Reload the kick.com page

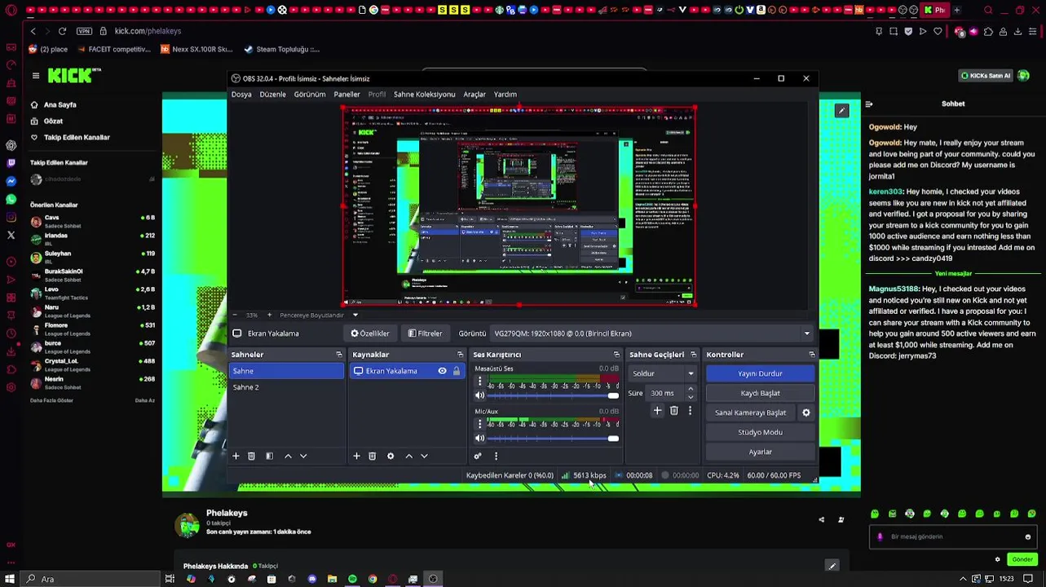point(62,31)
